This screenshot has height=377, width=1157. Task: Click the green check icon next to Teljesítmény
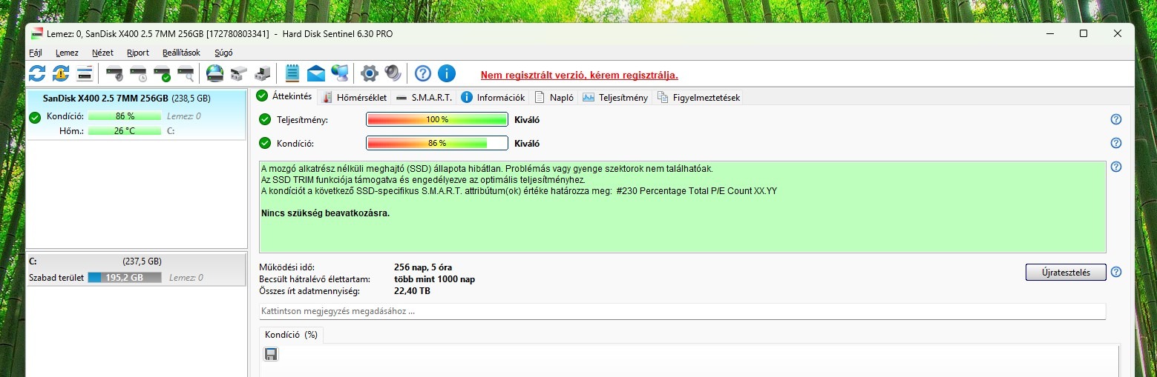[265, 119]
